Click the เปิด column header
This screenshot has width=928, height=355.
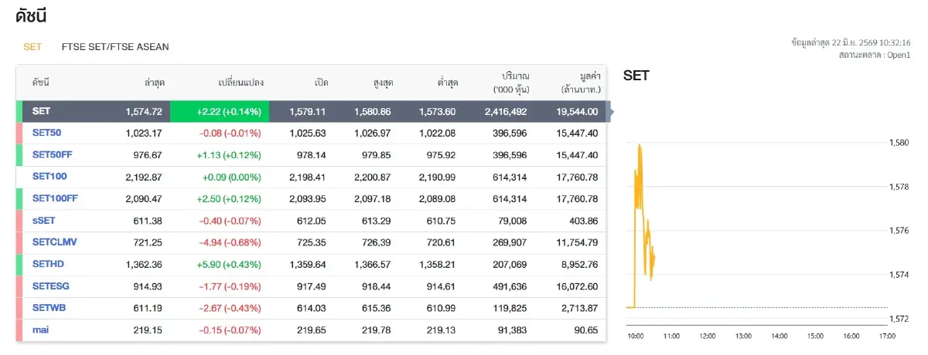pos(321,82)
